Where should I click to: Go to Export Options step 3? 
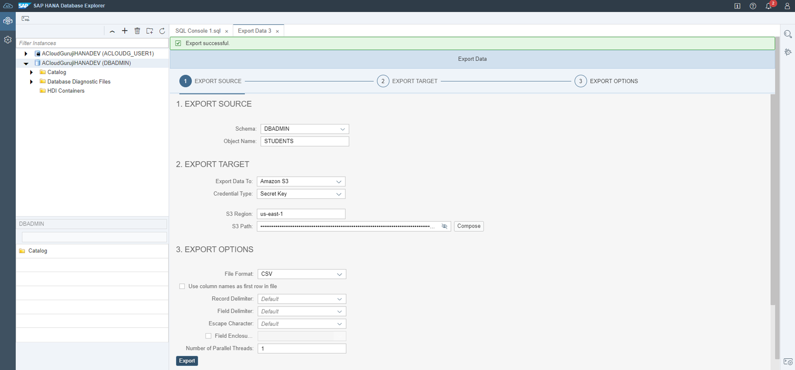[x=581, y=81]
